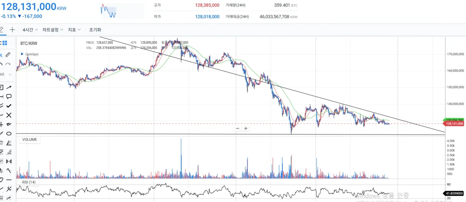
Task: Click the 초기화 reset button
Action: pyautogui.click(x=95, y=29)
